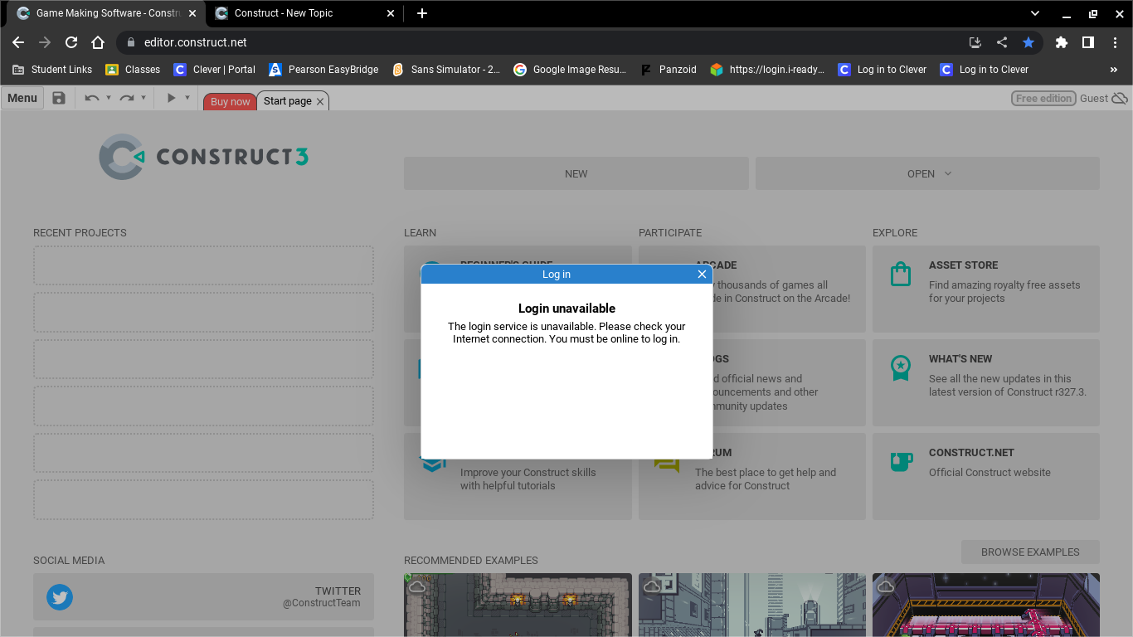Click the site padlock icon
The image size is (1133, 637).
coord(130,42)
